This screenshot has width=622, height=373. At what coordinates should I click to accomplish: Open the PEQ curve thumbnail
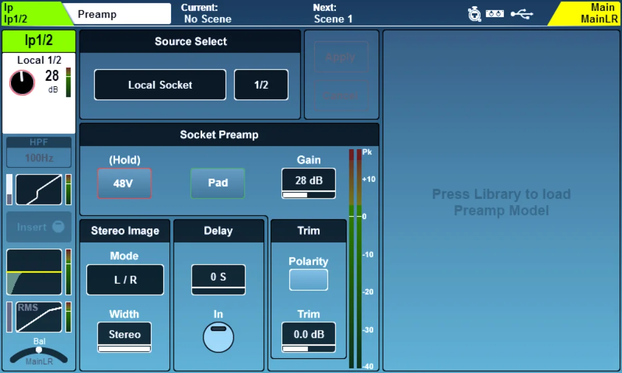34,272
